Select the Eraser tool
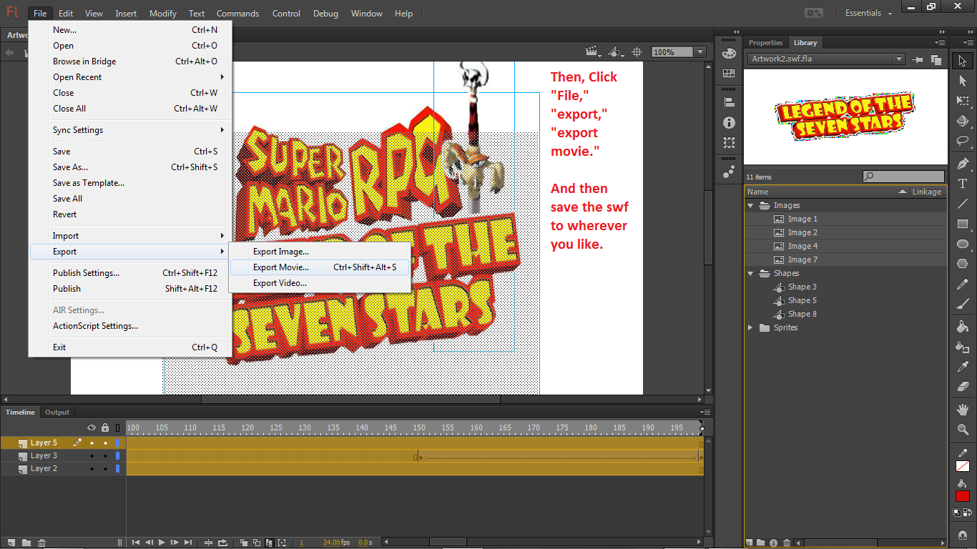Viewport: 977px width, 549px height. coord(963,387)
